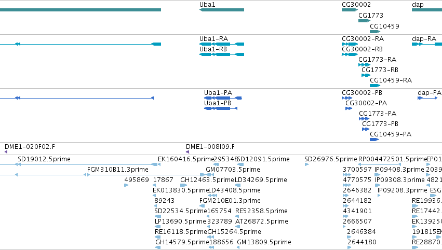Click the CG30002-PB protein label
This screenshot has width=442, height=250.
tap(362, 93)
